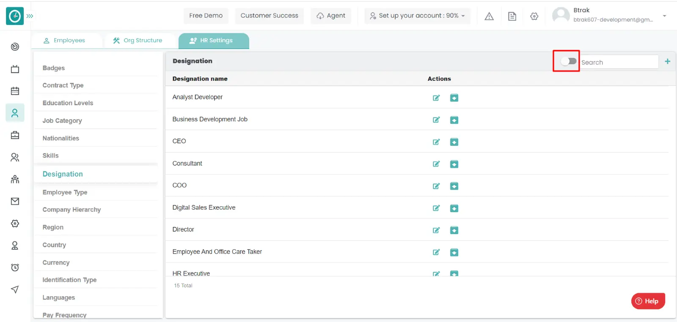This screenshot has width=677, height=322.
Task: Archive the COO designation
Action: pos(454,186)
